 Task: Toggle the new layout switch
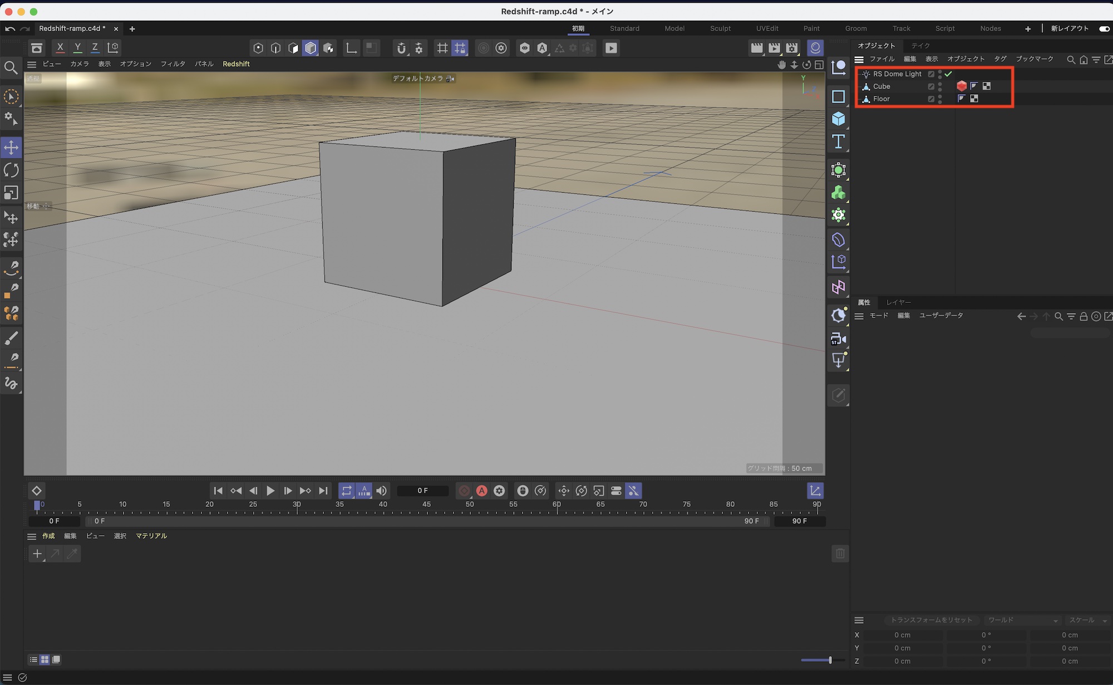tap(1104, 28)
